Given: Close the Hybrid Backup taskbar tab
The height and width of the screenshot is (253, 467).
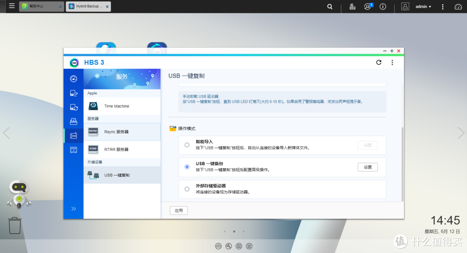Looking at the screenshot, I should tap(107, 6).
